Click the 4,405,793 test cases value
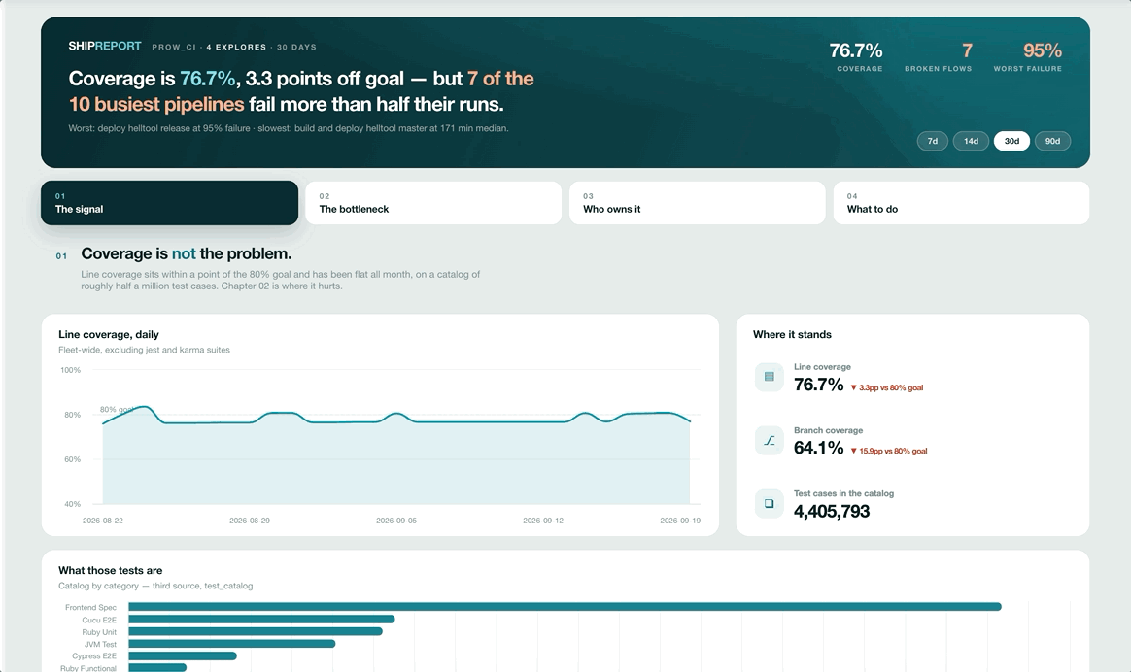This screenshot has width=1131, height=672. [x=832, y=511]
